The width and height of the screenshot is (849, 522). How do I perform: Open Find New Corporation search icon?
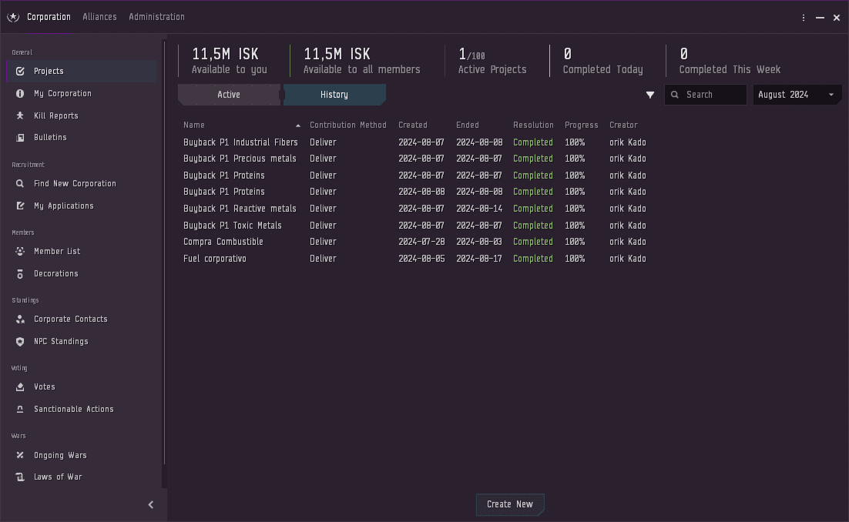(x=20, y=183)
